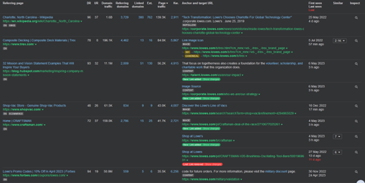Open 3,729 referring domains for Wikipedia

pyautogui.click(x=125, y=17)
